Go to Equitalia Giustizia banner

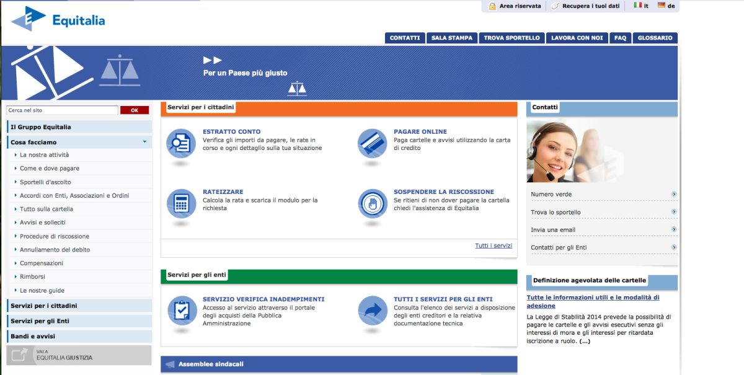pyautogui.click(x=78, y=355)
